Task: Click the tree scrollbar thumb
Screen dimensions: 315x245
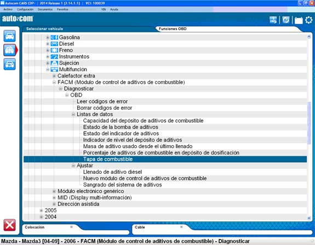Action: (309, 123)
